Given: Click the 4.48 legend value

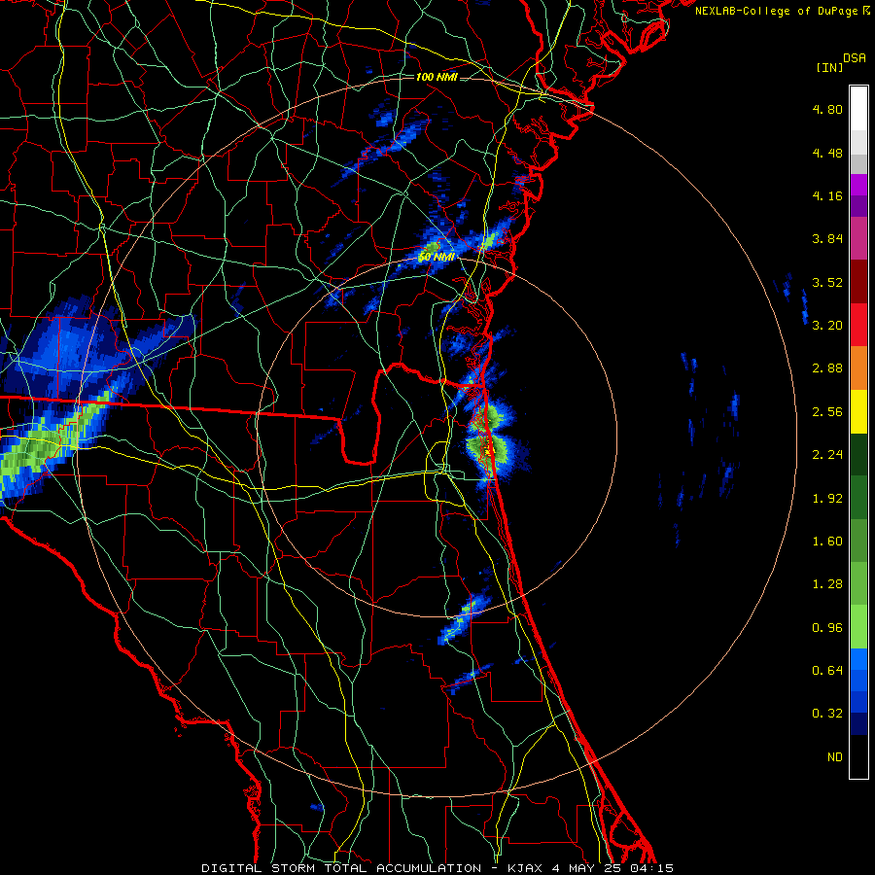Looking at the screenshot, I should click(x=827, y=153).
